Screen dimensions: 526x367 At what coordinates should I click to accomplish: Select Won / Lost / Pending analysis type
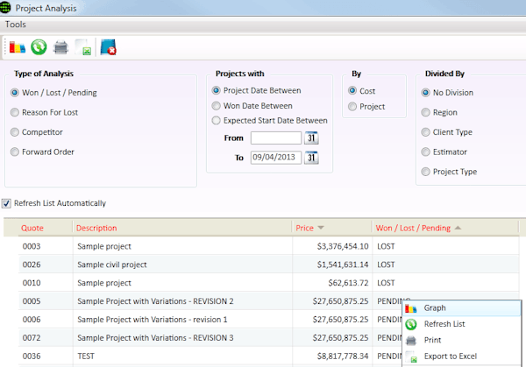[14, 93]
